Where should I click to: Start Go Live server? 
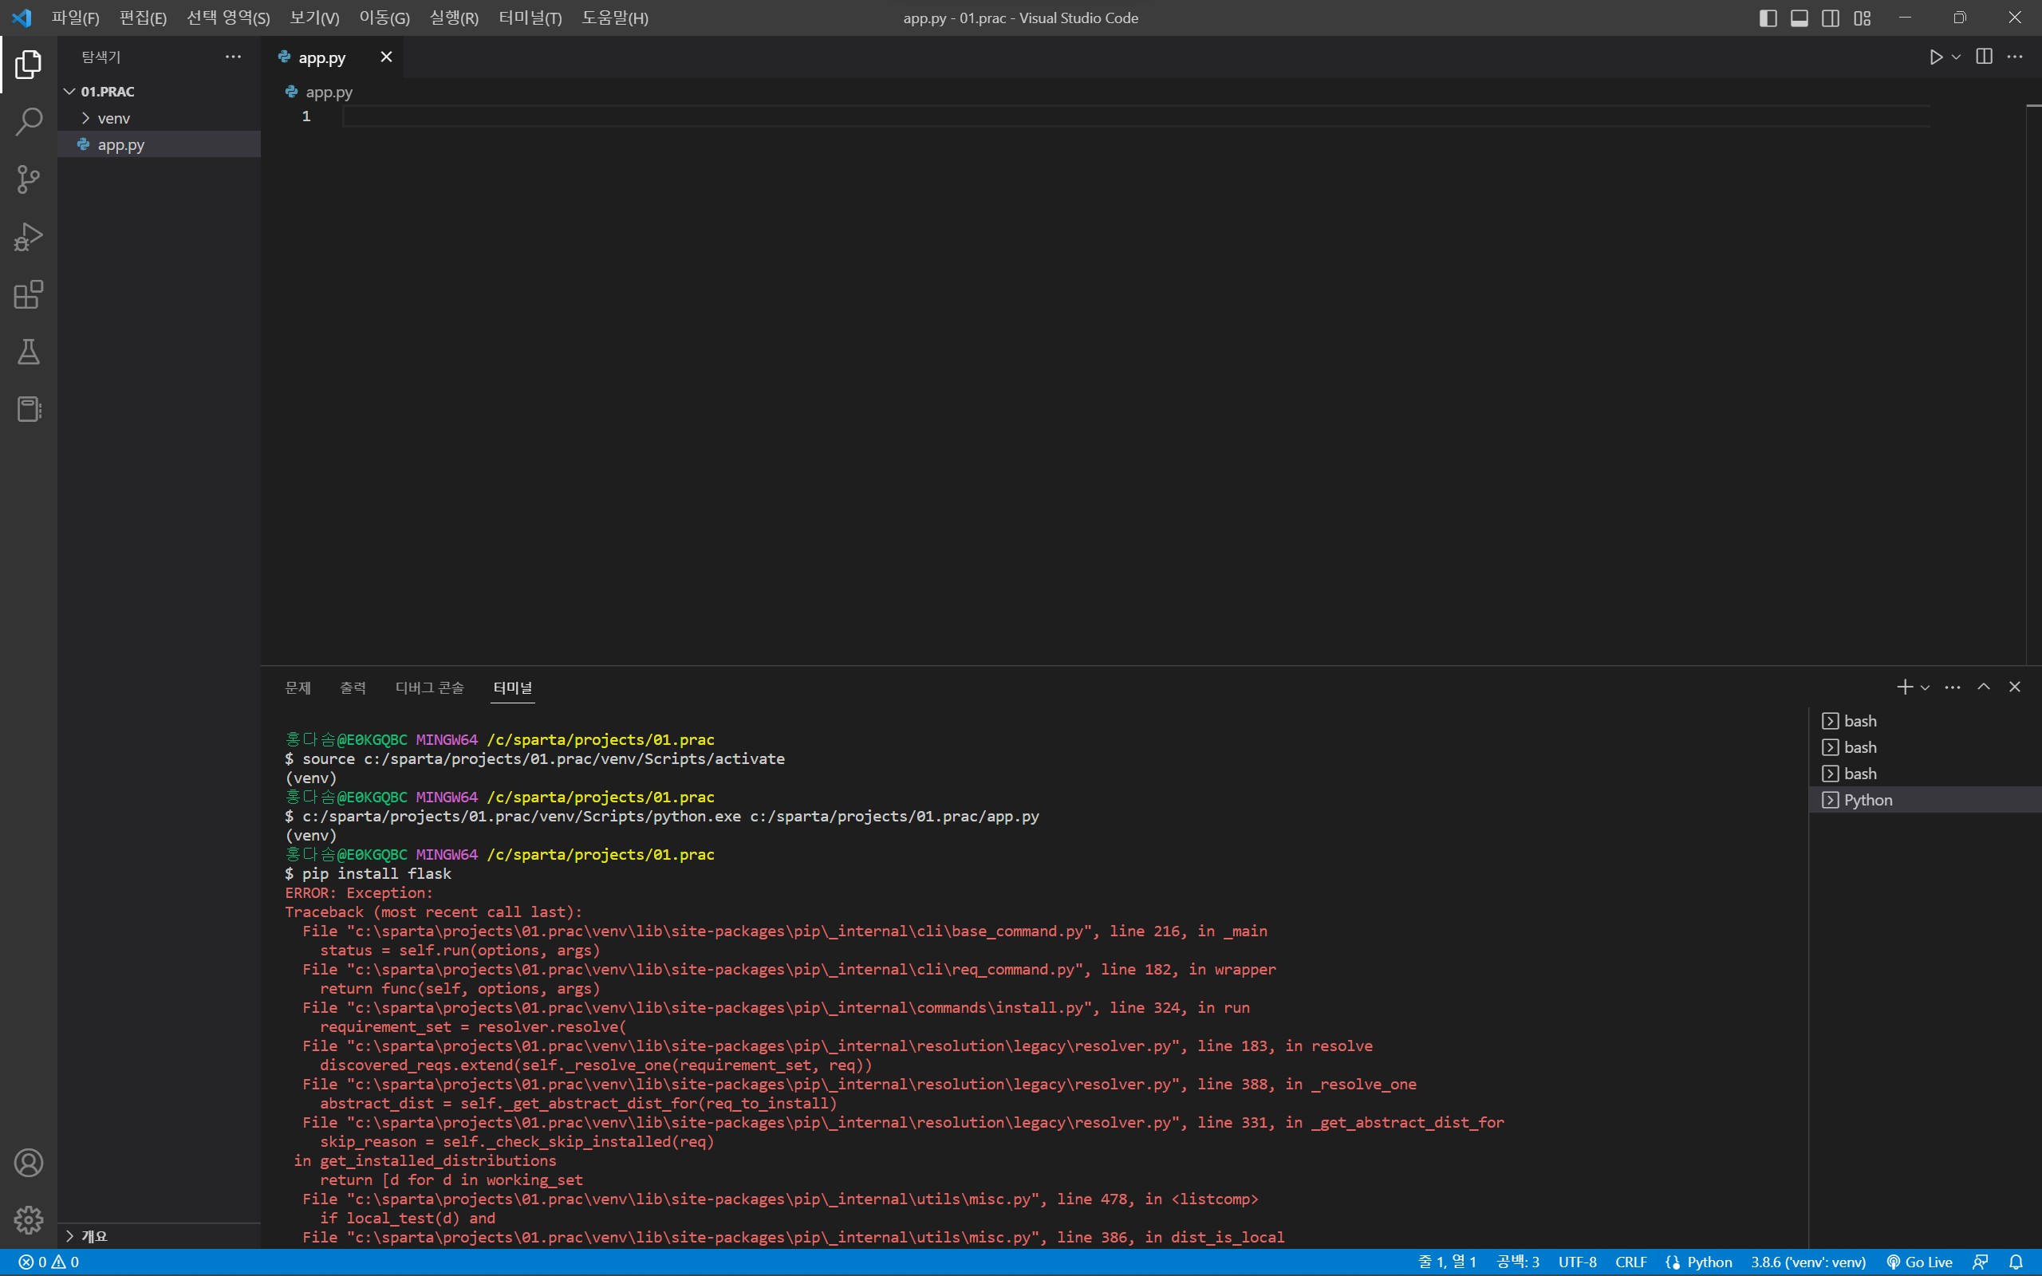[1920, 1262]
